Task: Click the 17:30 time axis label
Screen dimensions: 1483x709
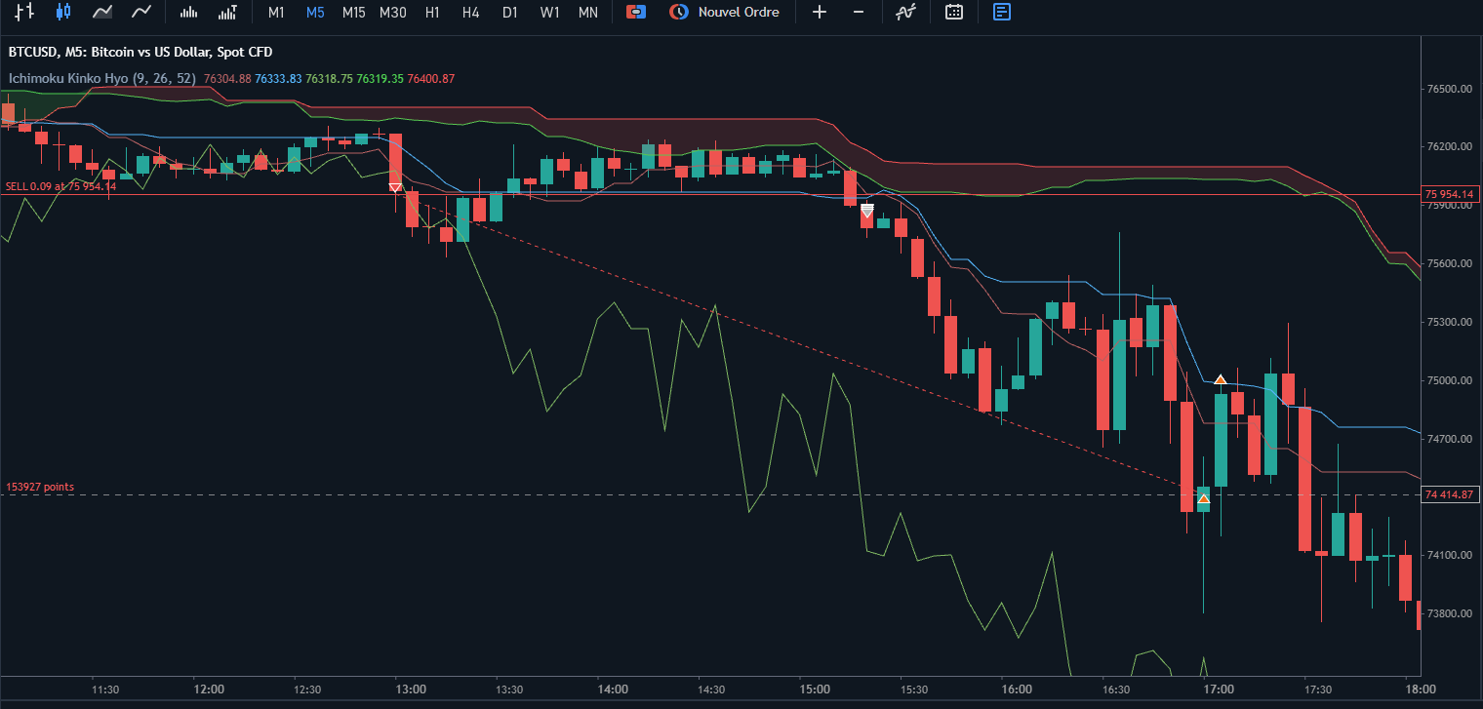Action: 1317,689
